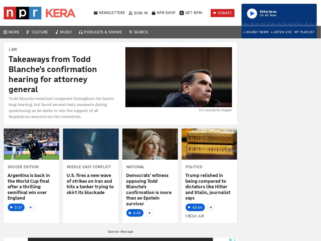The height and width of the screenshot is (241, 321).
Task: Click the Sponsor Message label
Action: (120, 232)
